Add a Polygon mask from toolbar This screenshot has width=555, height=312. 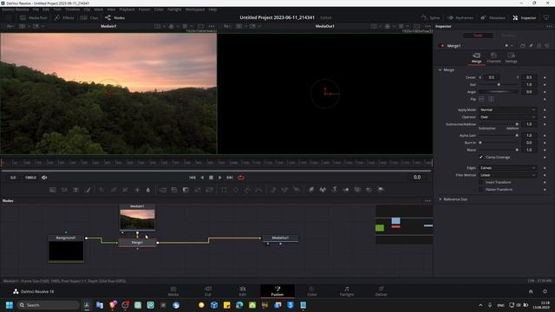247,190
